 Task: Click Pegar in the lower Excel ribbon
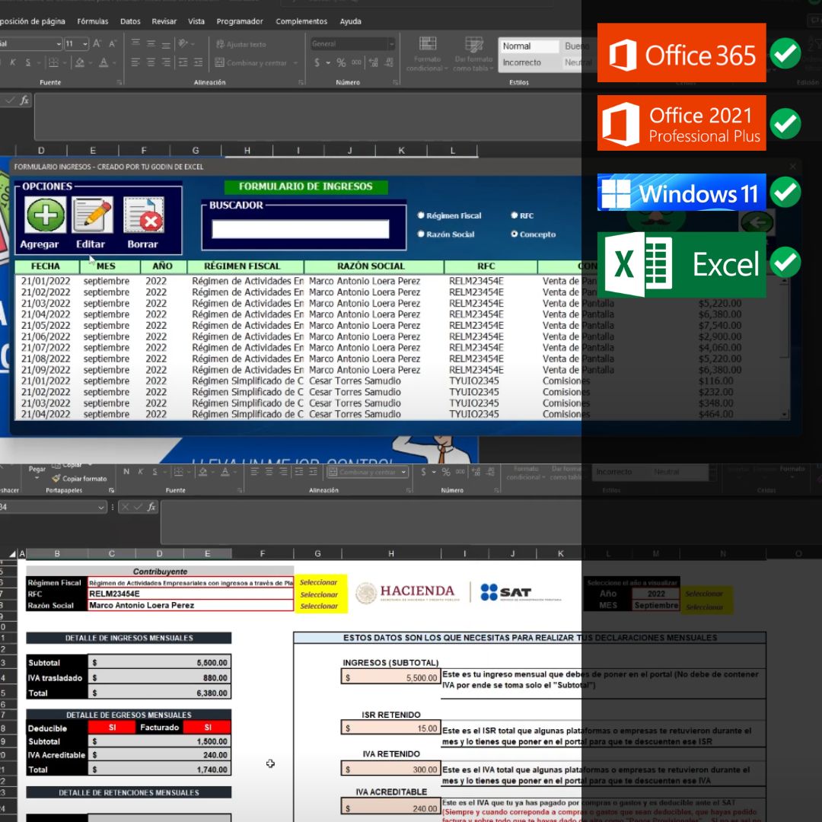37,472
